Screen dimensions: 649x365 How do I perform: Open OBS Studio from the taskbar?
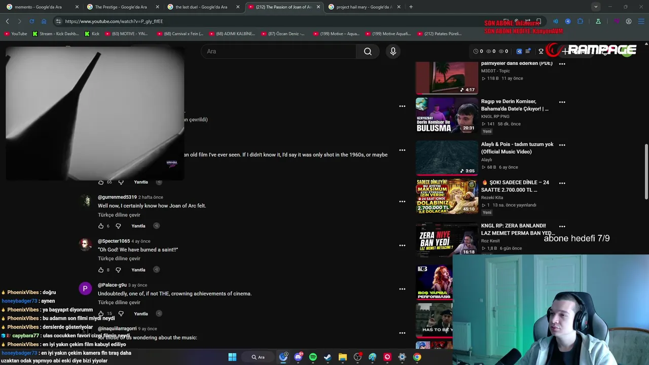point(357,357)
